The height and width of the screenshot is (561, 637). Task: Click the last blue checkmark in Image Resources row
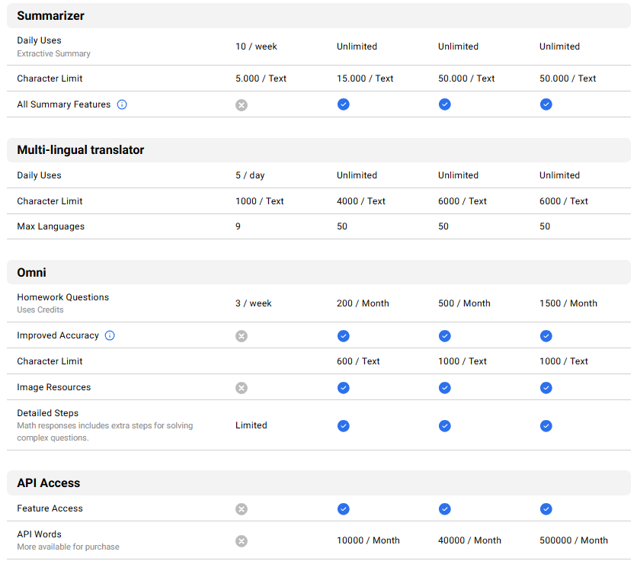pyautogui.click(x=546, y=388)
